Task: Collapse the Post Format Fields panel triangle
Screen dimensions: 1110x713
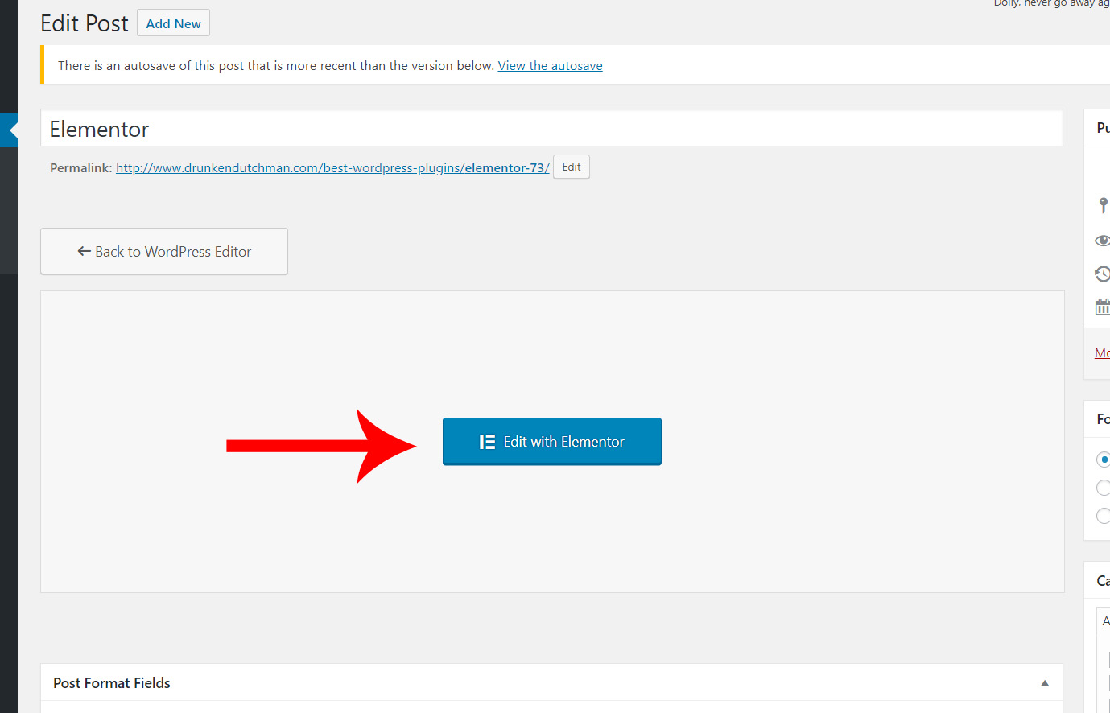Action: [x=1045, y=683]
